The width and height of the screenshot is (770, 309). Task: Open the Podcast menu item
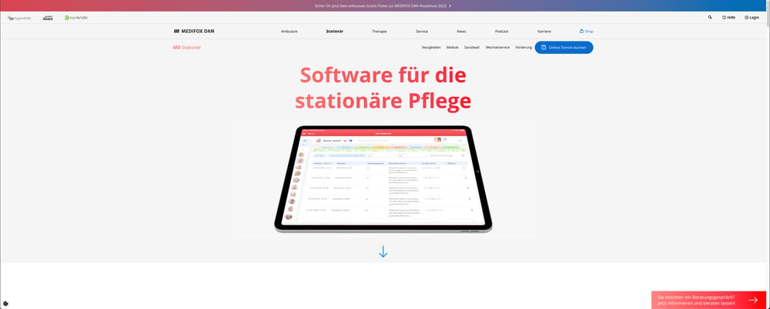[x=501, y=31]
